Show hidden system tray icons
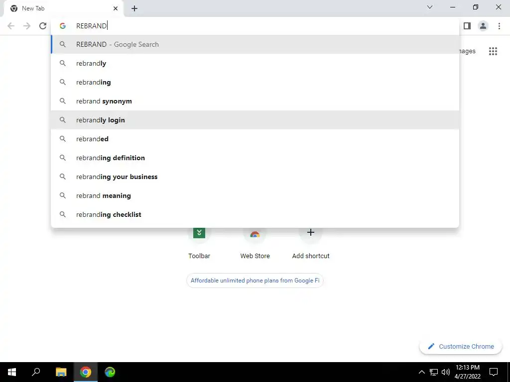Image resolution: width=510 pixels, height=382 pixels. click(421, 372)
